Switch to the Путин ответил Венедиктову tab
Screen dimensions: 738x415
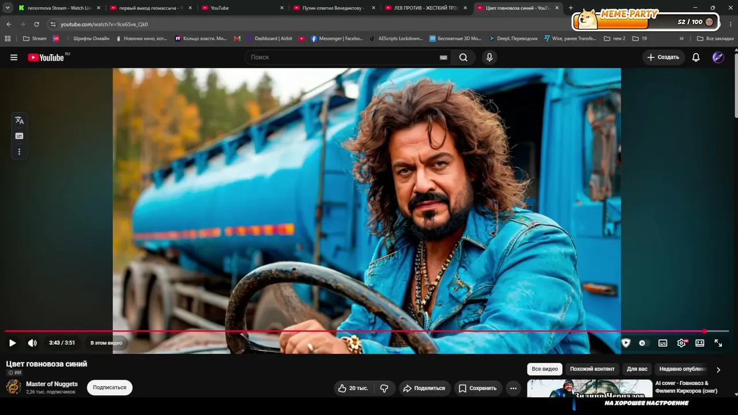point(333,8)
